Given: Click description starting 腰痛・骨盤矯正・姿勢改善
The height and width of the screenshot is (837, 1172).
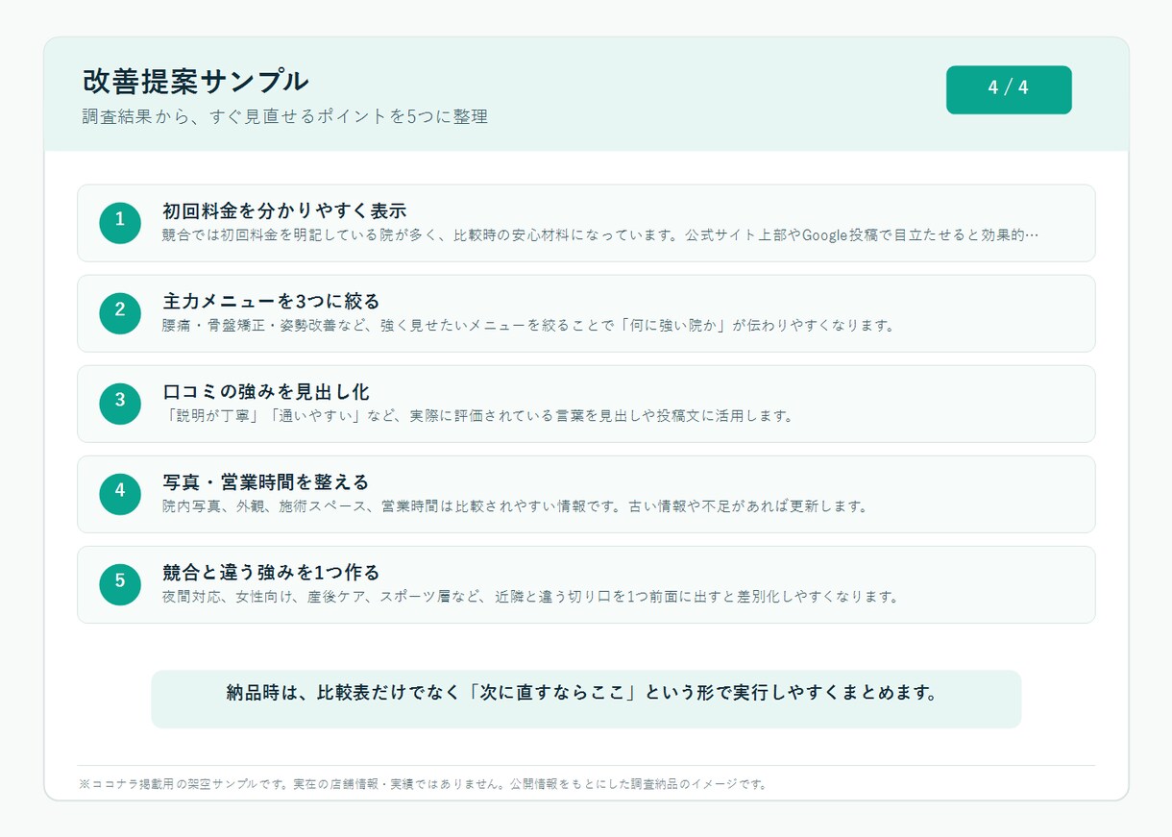Looking at the screenshot, I should [529, 326].
